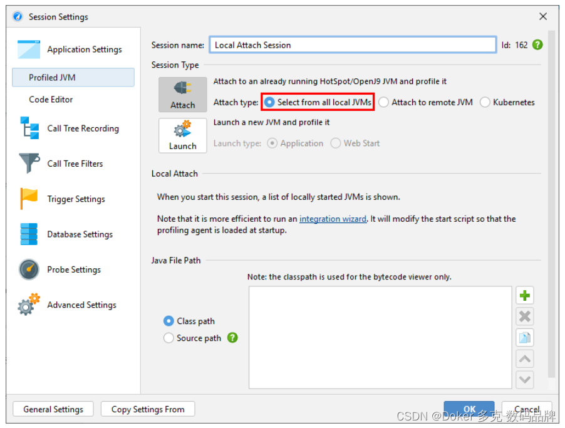Switch to the Source path option

(x=168, y=338)
